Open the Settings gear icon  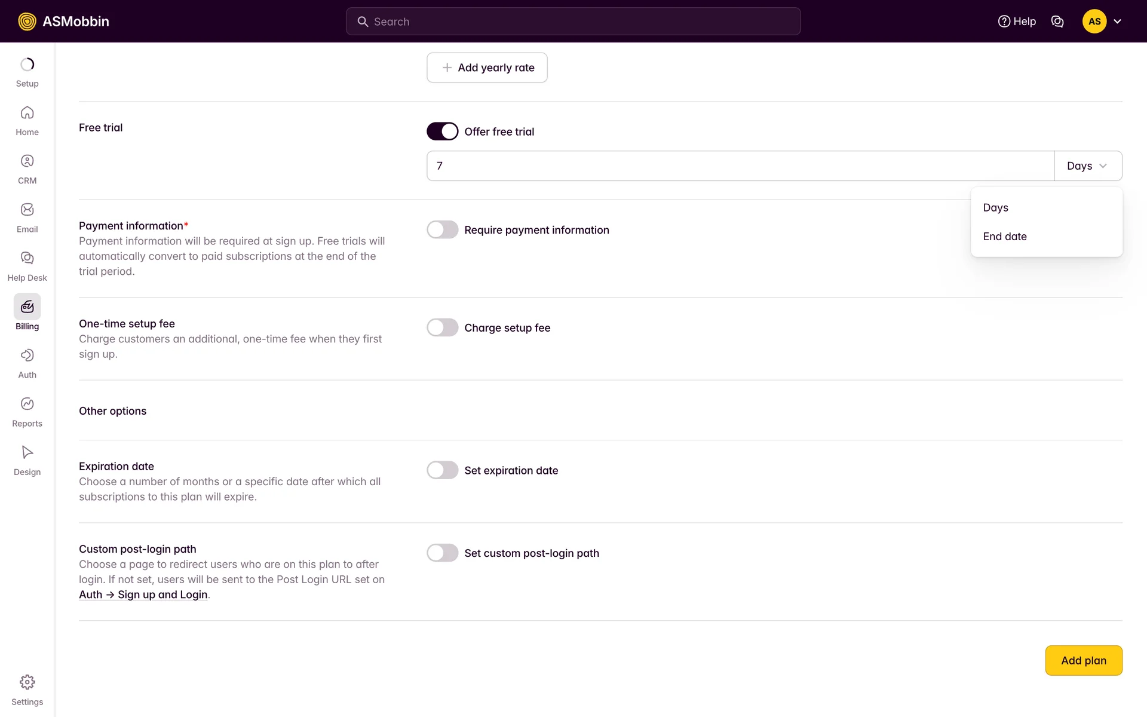pyautogui.click(x=27, y=682)
